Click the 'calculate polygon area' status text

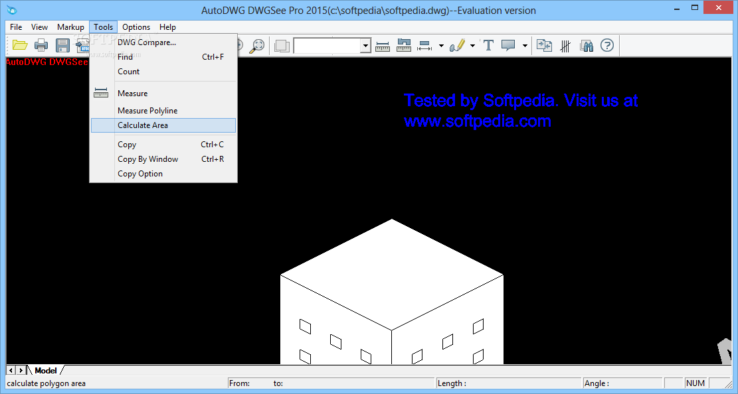46,383
